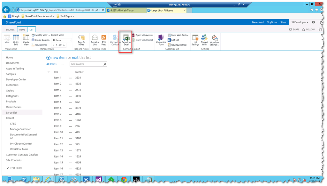This screenshot has height=186, width=327.
Task: Click the Create View icon
Action: point(27,39)
